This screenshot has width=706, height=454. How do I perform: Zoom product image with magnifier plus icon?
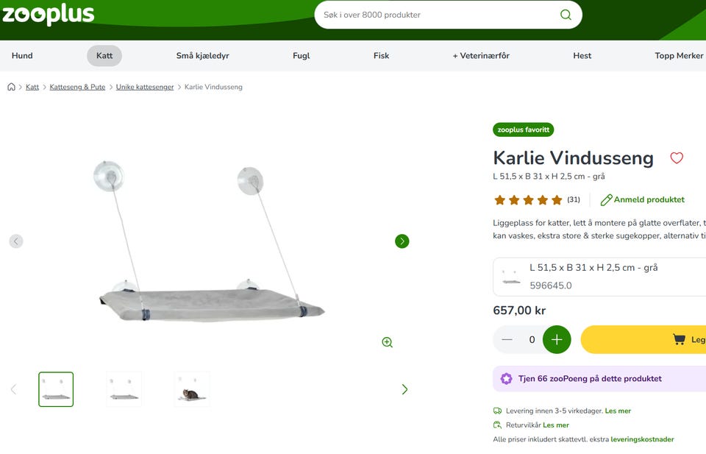[x=388, y=342]
